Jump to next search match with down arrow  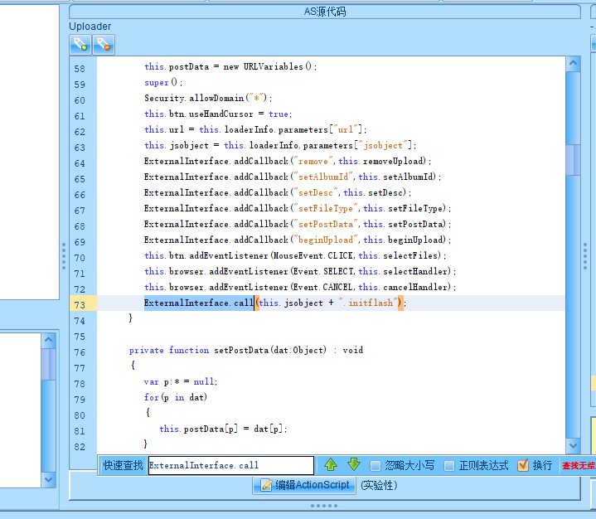coord(354,464)
